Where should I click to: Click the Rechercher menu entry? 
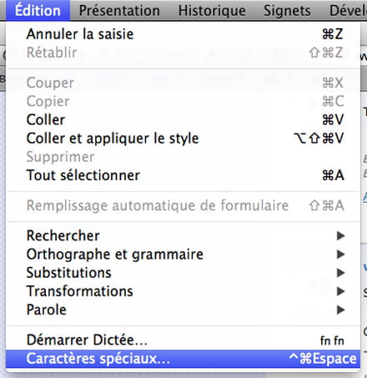(x=183, y=236)
